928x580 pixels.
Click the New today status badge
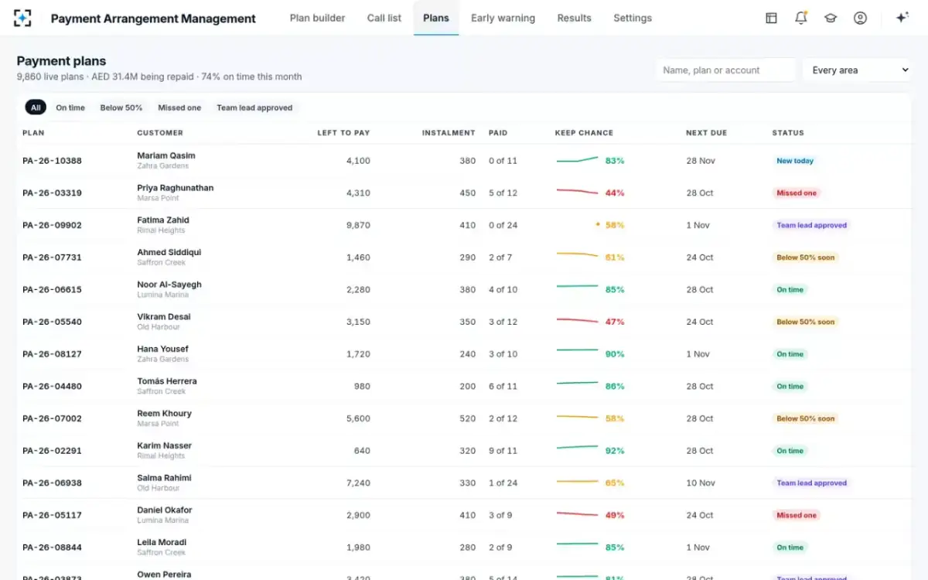pyautogui.click(x=795, y=161)
